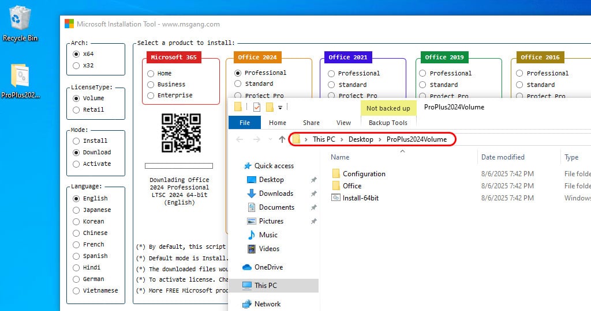The image size is (591, 311).
Task: Choose Retail license type
Action: coord(76,110)
